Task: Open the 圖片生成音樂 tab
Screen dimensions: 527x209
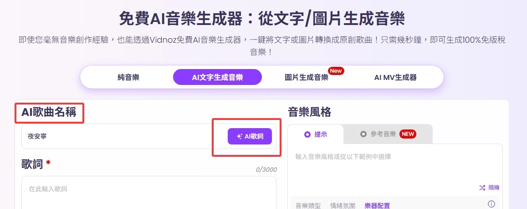Action: [x=306, y=77]
